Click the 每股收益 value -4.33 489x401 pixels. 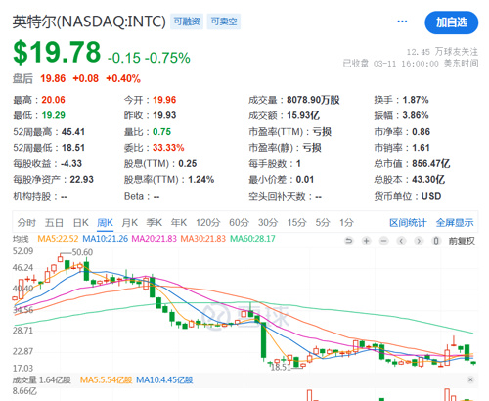point(71,163)
